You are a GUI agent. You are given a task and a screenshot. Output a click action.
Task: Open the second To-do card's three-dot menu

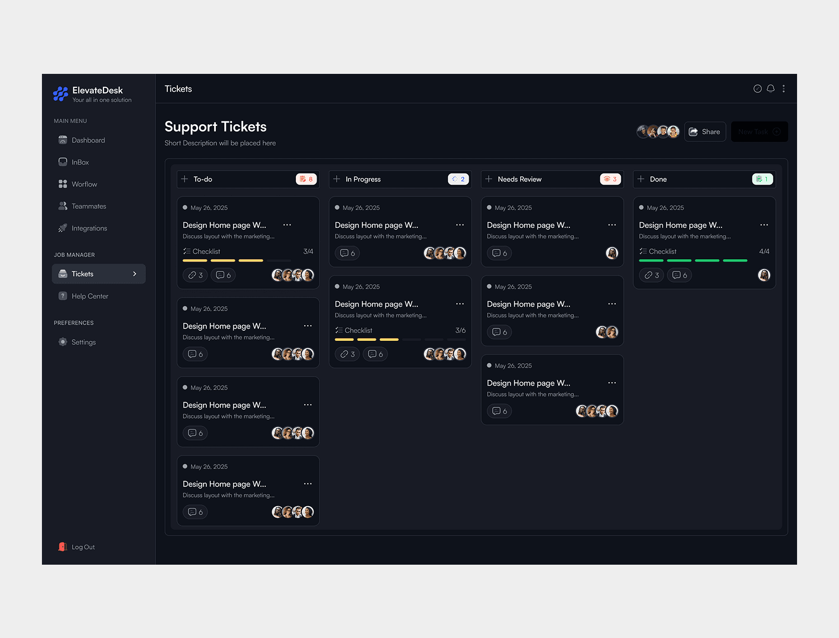308,326
